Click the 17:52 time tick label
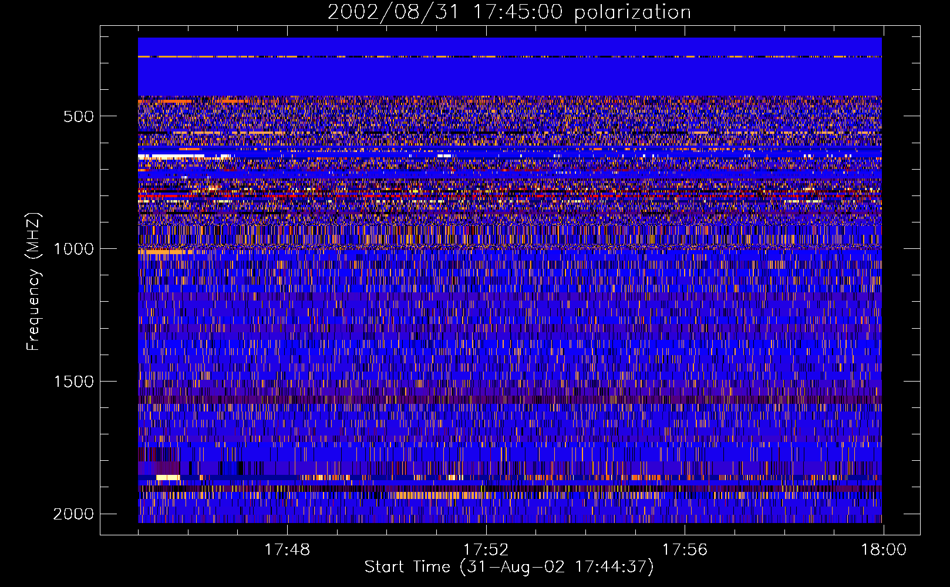Screen dimensions: 950x587 pos(486,550)
